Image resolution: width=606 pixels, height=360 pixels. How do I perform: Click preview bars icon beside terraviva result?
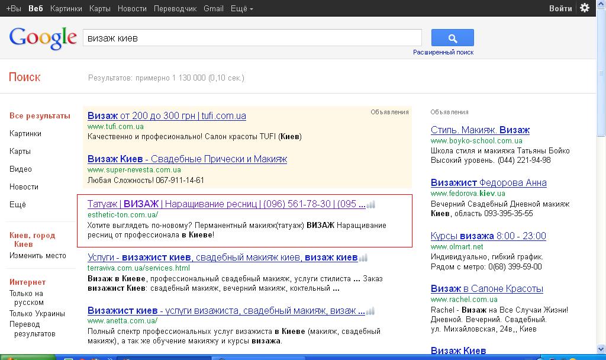pos(363,258)
